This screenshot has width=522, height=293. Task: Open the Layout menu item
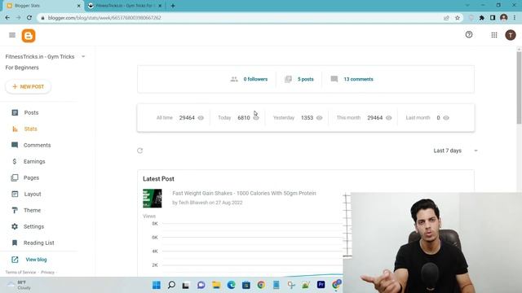click(x=33, y=194)
